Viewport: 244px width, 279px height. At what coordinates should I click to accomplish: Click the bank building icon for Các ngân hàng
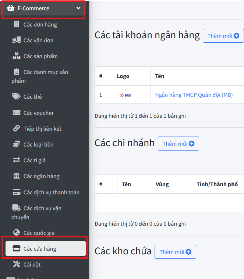pos(16,176)
